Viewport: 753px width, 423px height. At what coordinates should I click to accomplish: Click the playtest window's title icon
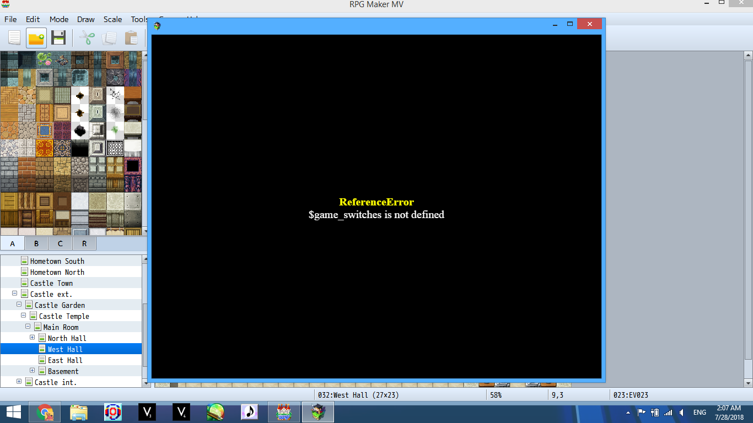coord(157,25)
